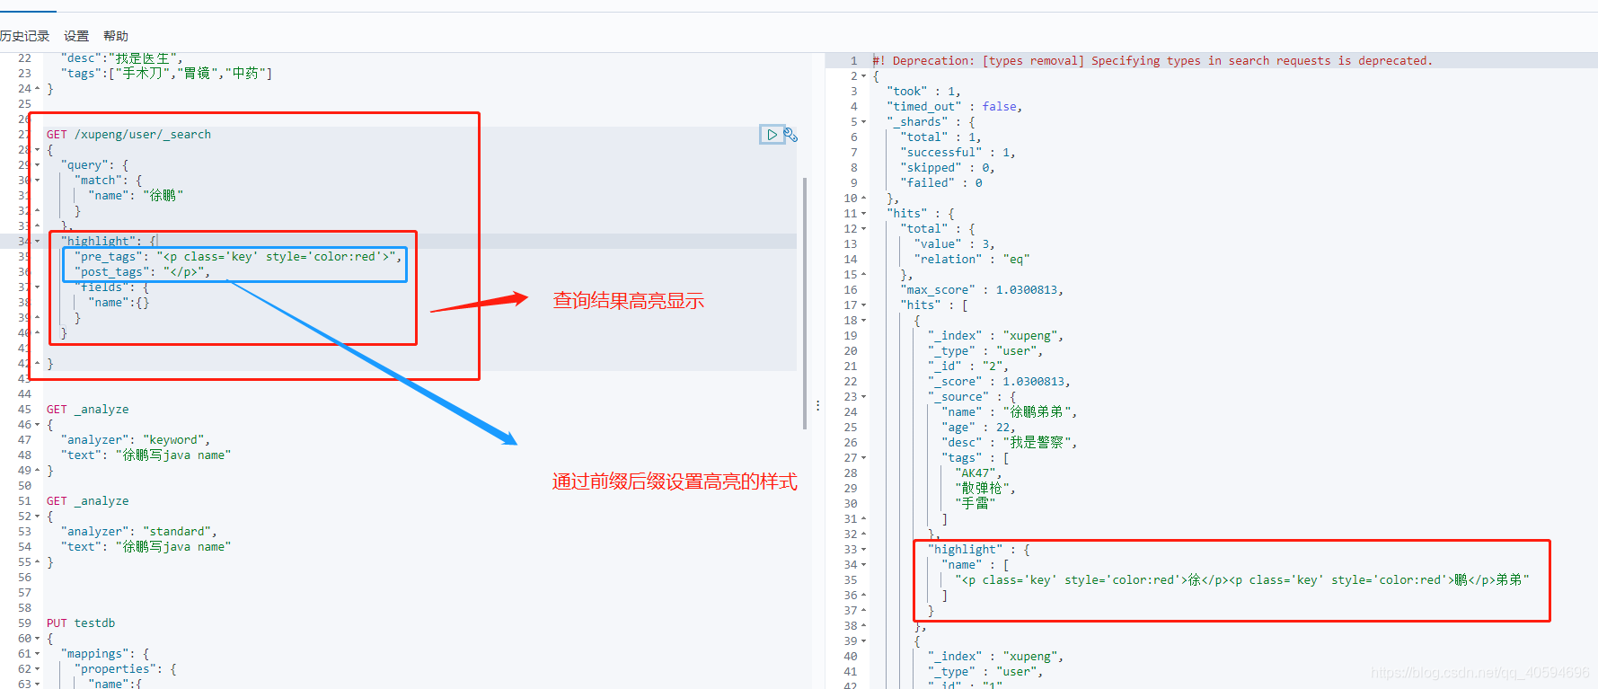Collapse "total" object at response line 12

tap(864, 229)
